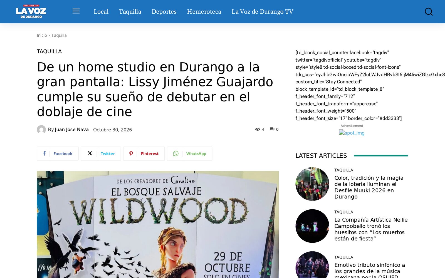This screenshot has height=278, width=445.
Task: Click the Wildwood poster featured image
Action: (158, 224)
